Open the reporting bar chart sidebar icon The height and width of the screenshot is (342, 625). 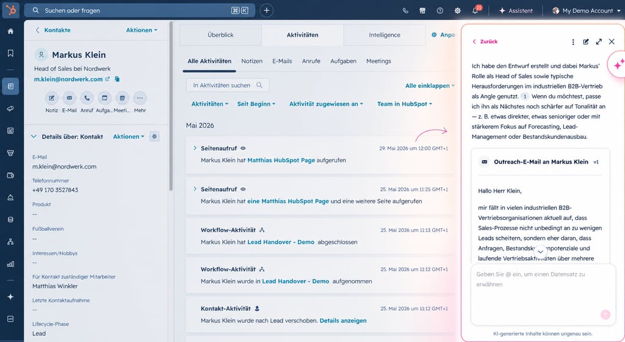pos(11,264)
